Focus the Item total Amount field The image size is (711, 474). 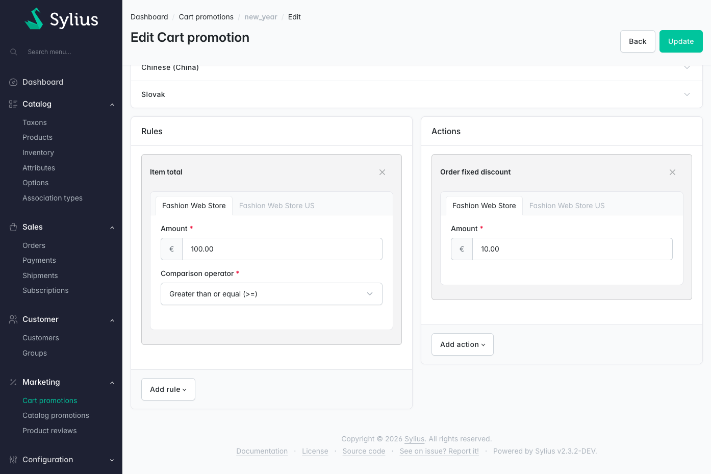(x=282, y=249)
